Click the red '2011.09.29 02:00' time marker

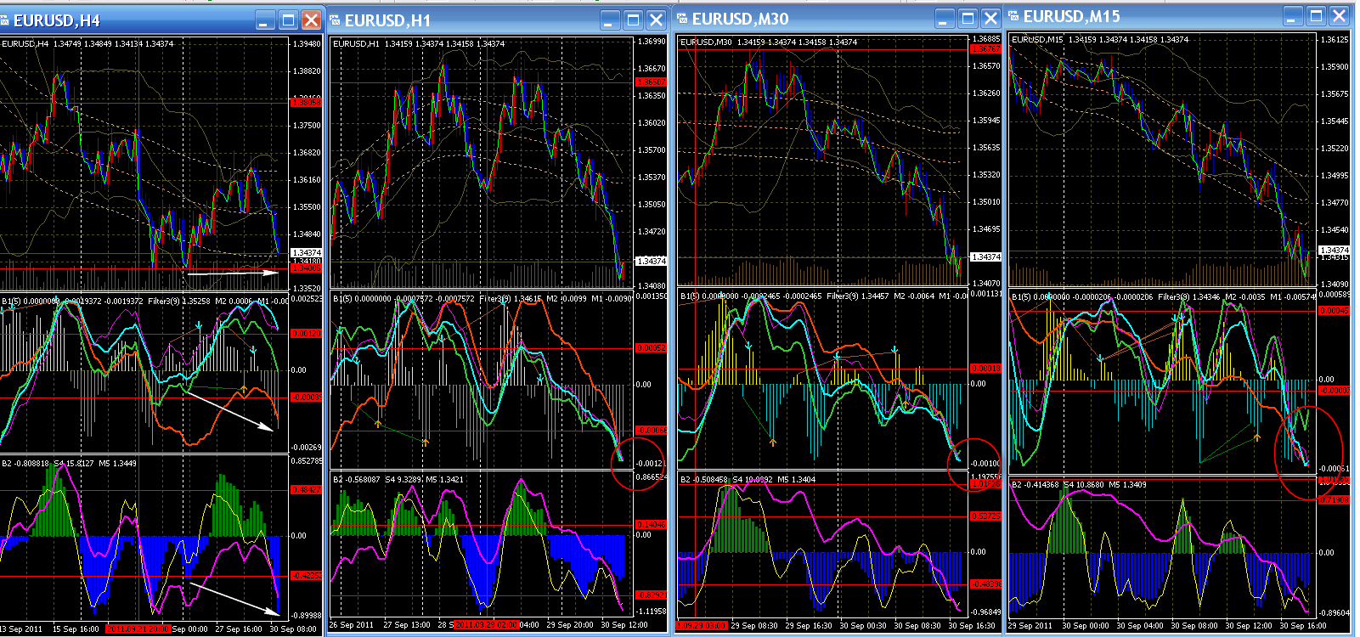486,625
